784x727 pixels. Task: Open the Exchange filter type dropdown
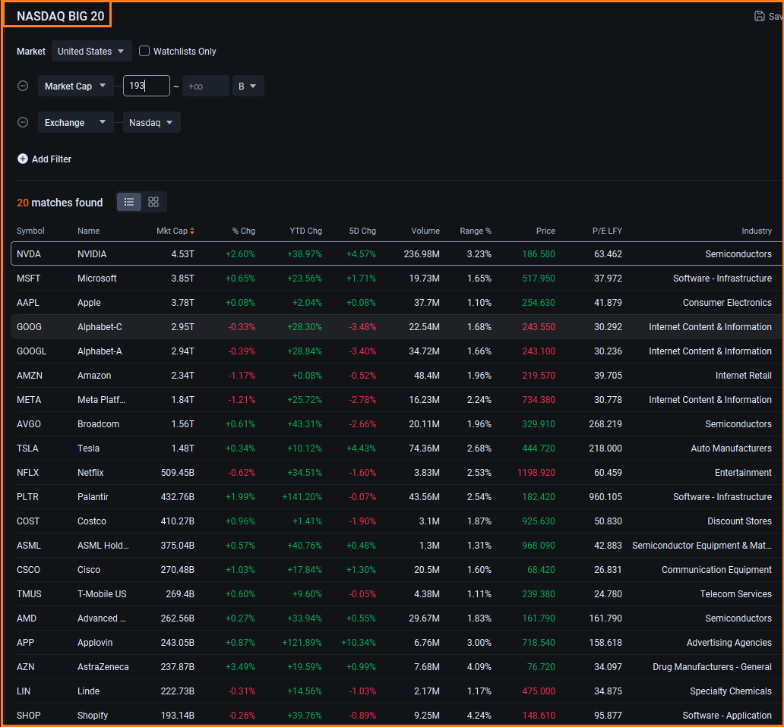tap(75, 123)
